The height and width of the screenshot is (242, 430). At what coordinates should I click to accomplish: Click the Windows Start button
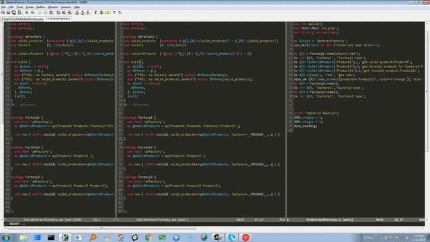tap(5, 237)
